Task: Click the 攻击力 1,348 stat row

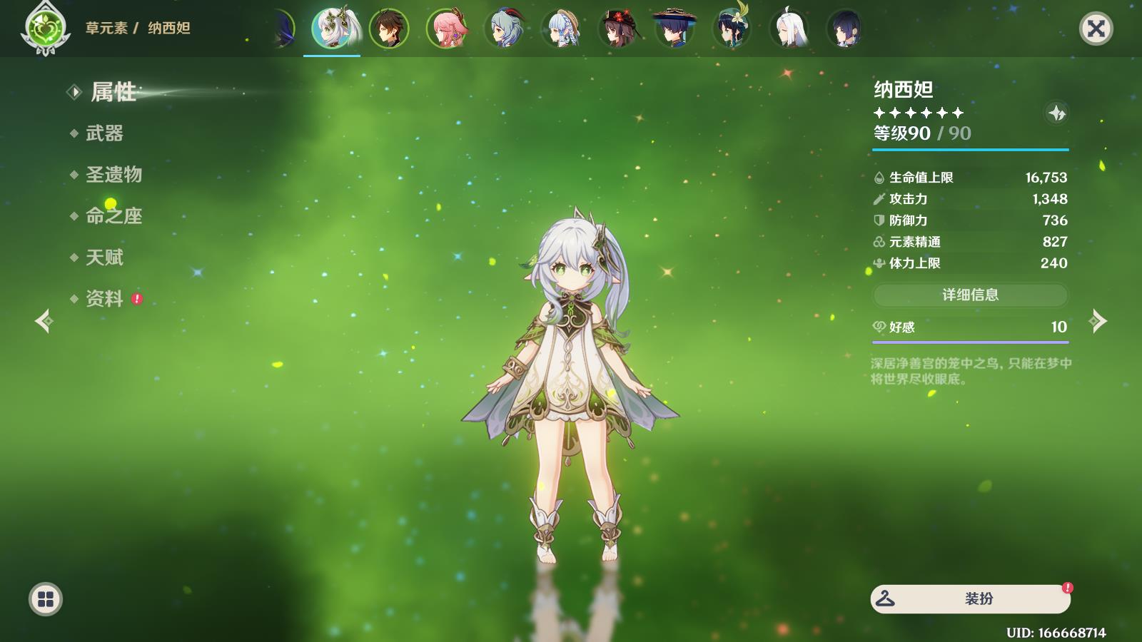Action: [x=970, y=199]
